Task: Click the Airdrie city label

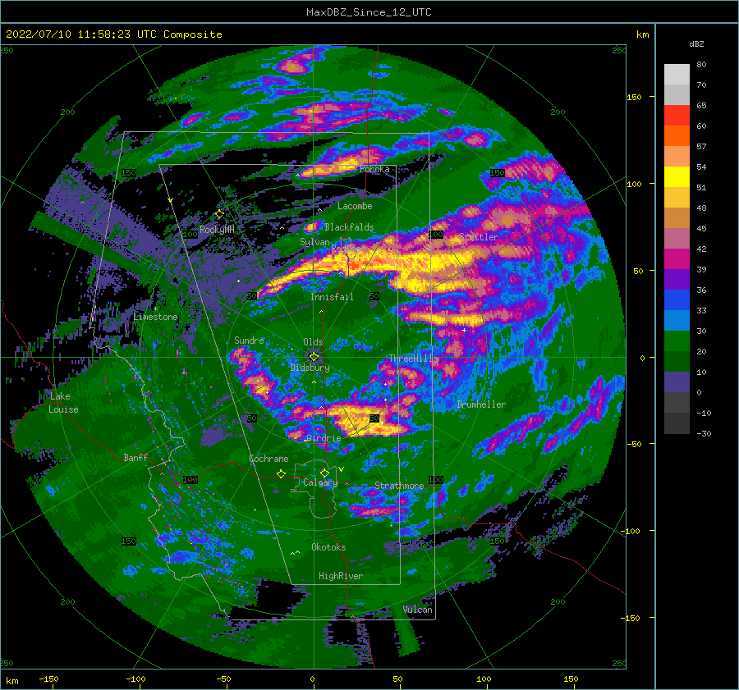Action: (x=324, y=438)
